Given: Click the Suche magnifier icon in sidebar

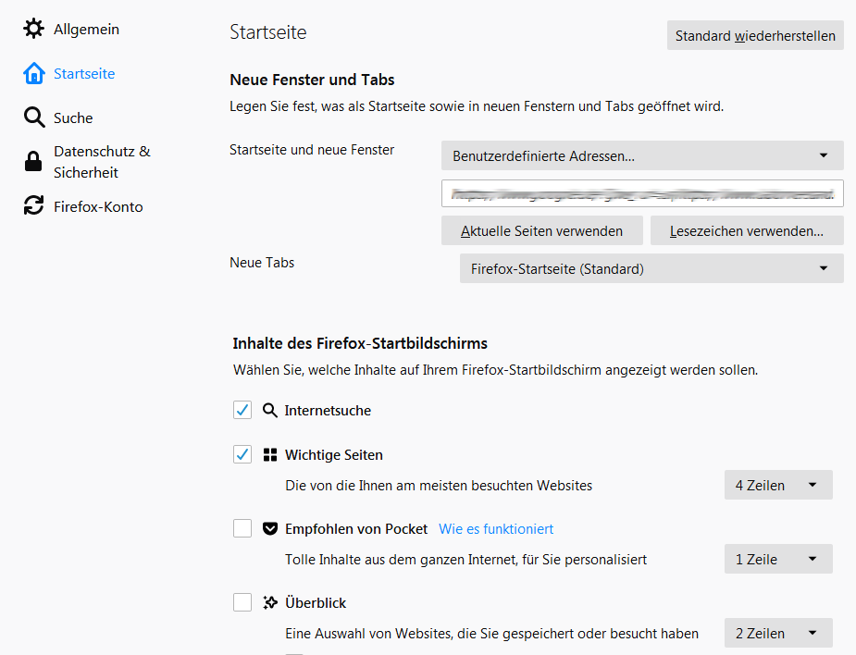Looking at the screenshot, I should tap(34, 117).
